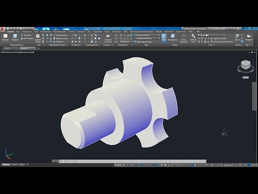Open the AutoCAD application menu button

pyautogui.click(x=3, y=29)
